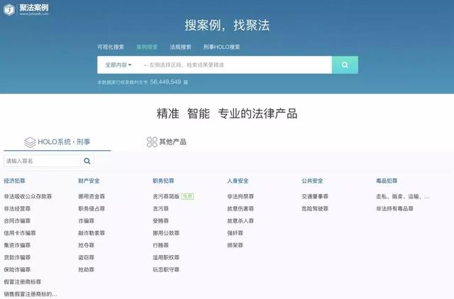Click the 56,449,549 document count

click(165, 81)
